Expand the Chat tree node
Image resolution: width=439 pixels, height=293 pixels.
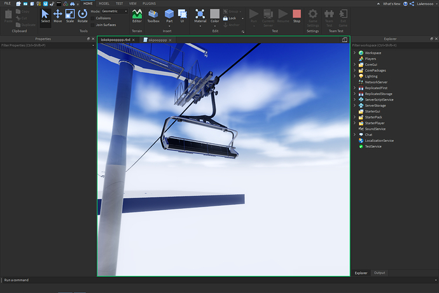[x=354, y=135]
